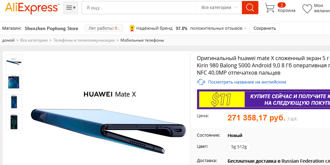Expand the Все категории search dropdown
The height and width of the screenshot is (165, 330).
click(219, 8)
